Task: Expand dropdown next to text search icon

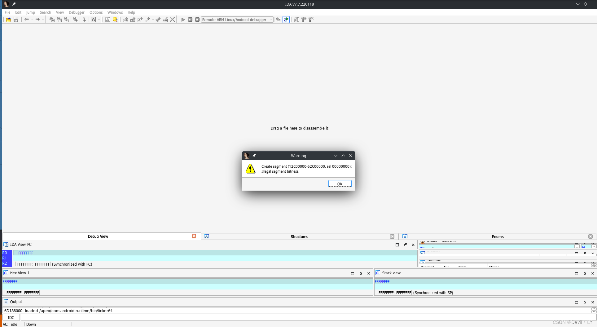Action: click(x=99, y=20)
